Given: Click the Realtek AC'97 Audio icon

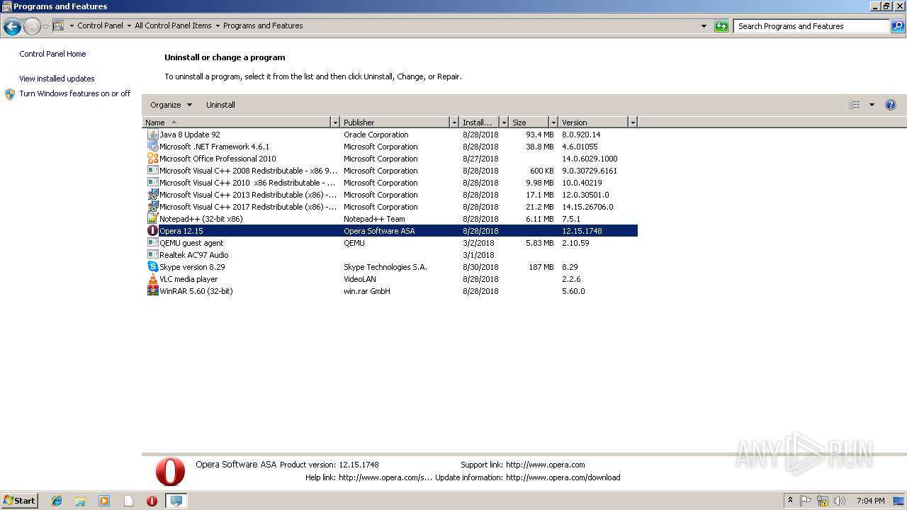Looking at the screenshot, I should click(x=152, y=255).
